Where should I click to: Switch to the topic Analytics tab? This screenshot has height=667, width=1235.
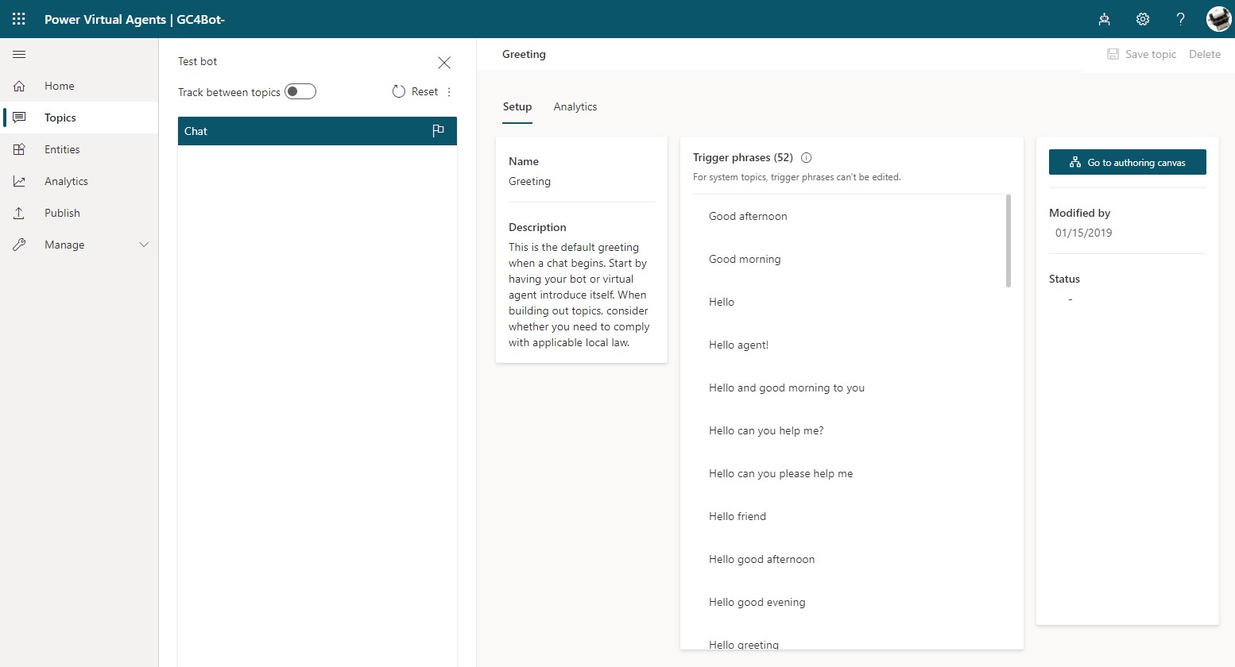(575, 106)
